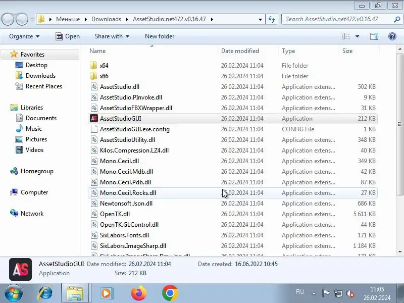Screen dimensions: 404x303
Task: Open Windows Help question mark icon
Action: pyautogui.click(x=392, y=36)
